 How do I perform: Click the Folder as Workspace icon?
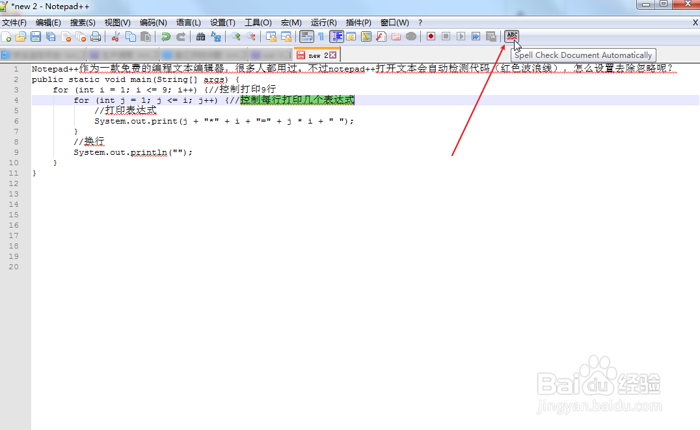(396, 36)
